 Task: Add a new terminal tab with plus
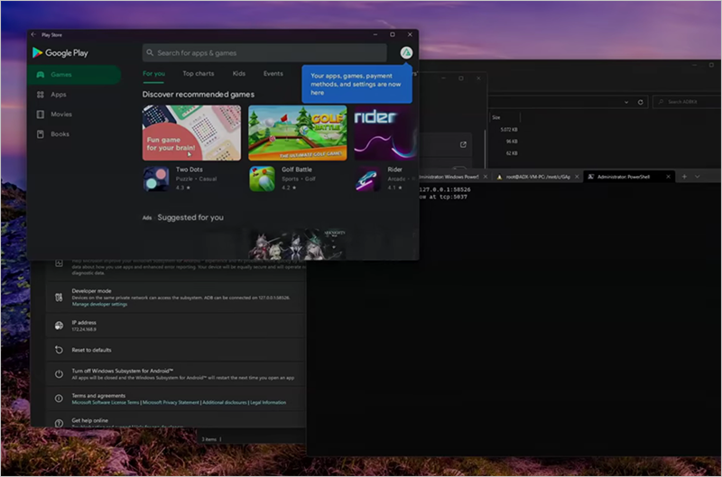tap(684, 177)
